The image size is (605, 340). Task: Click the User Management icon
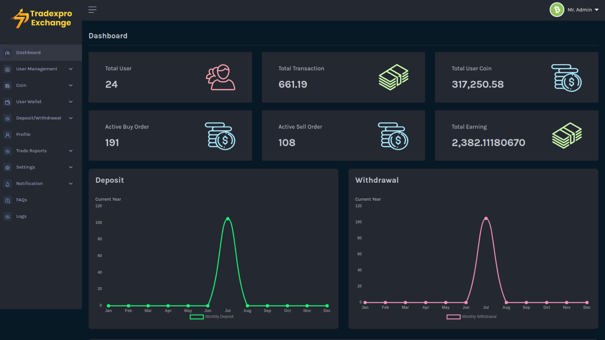click(x=7, y=69)
